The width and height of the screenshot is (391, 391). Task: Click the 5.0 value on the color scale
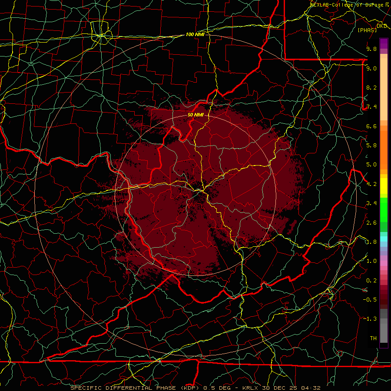point(371,165)
